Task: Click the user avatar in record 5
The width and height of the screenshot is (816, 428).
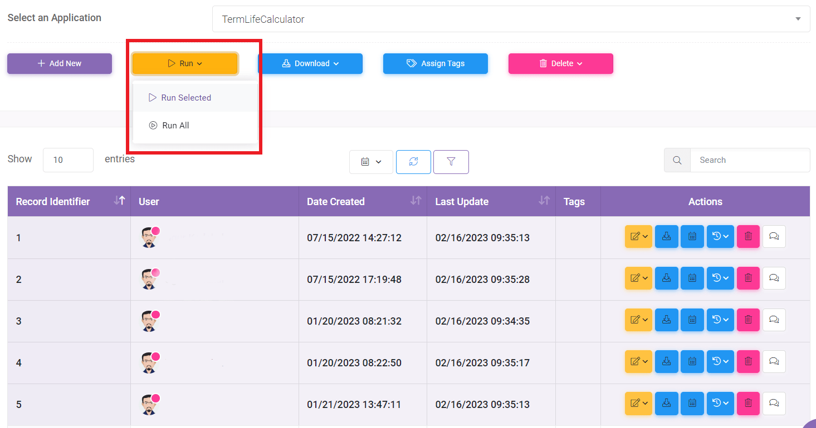Action: coord(150,404)
